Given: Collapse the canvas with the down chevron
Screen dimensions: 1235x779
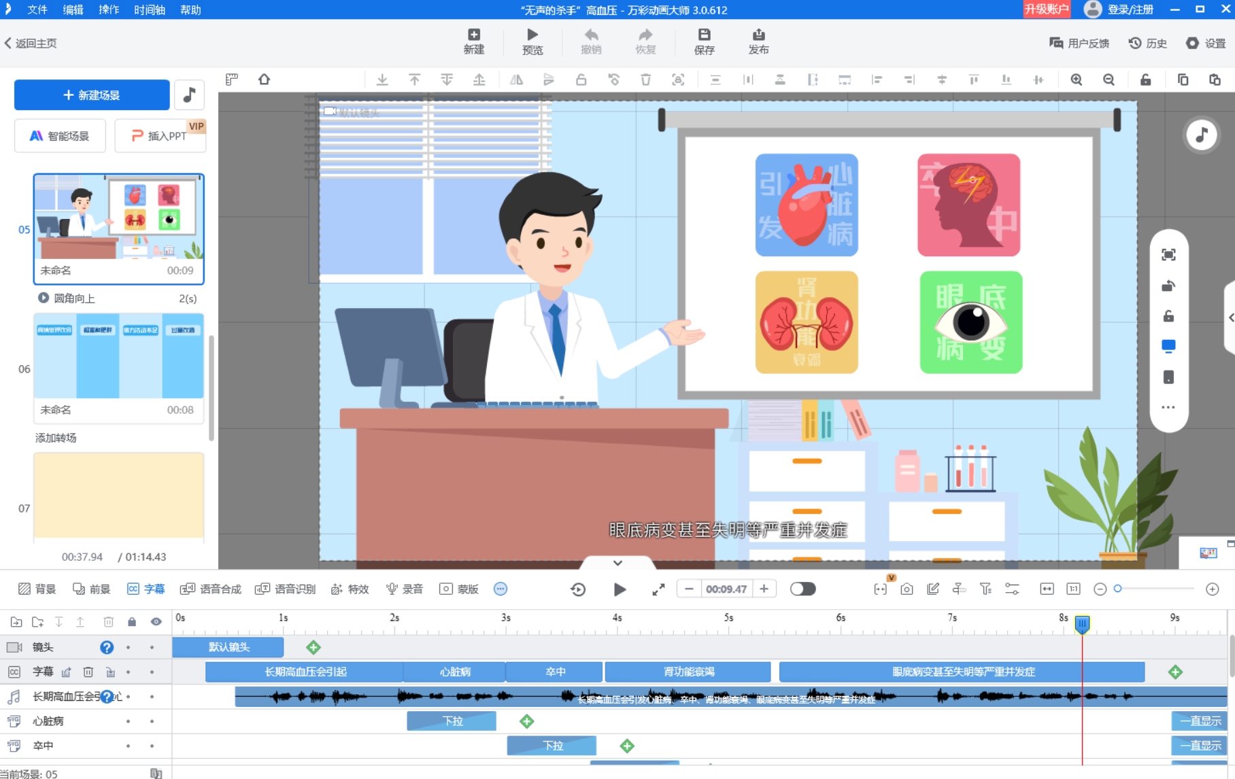Looking at the screenshot, I should pos(617,563).
